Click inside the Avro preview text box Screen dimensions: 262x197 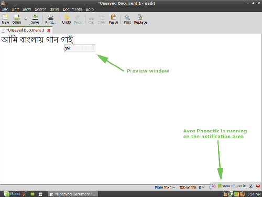pos(73,48)
